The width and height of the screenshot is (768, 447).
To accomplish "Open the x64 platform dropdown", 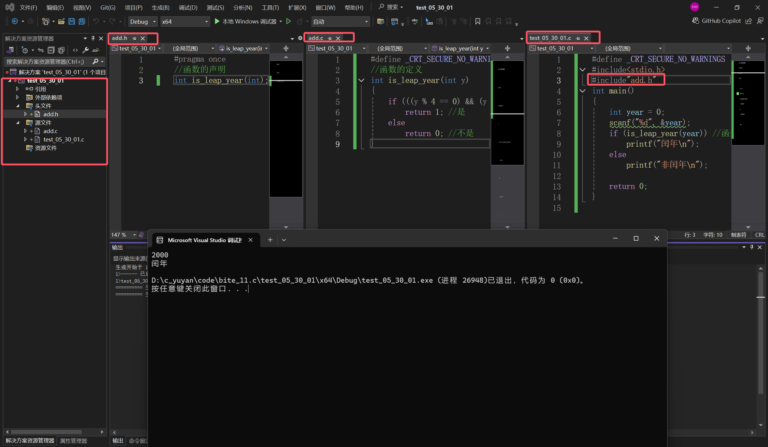I will [x=185, y=22].
